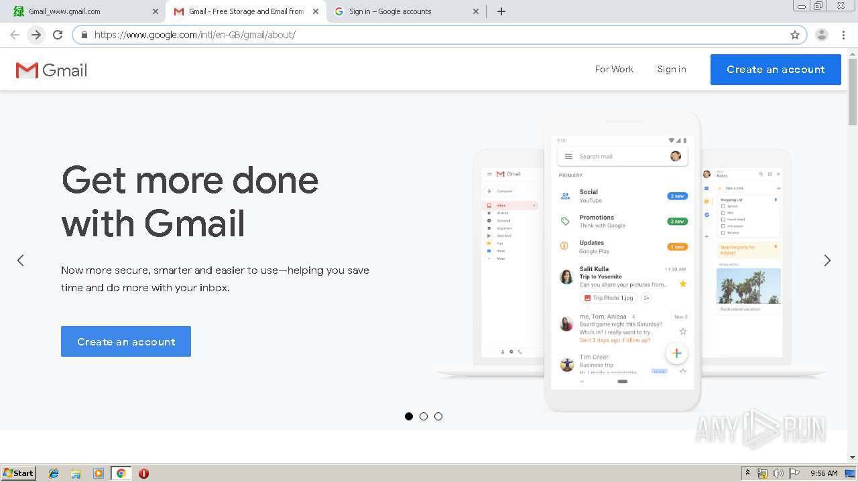The width and height of the screenshot is (858, 482).
Task: Close the Gmail Free Storage tab
Action: click(316, 11)
